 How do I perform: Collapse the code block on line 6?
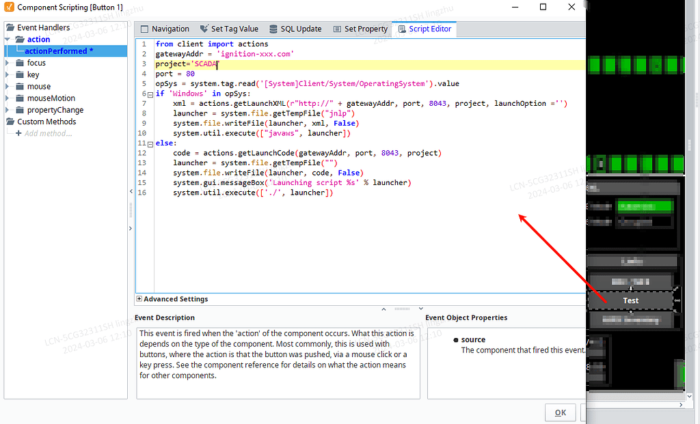tap(150, 94)
